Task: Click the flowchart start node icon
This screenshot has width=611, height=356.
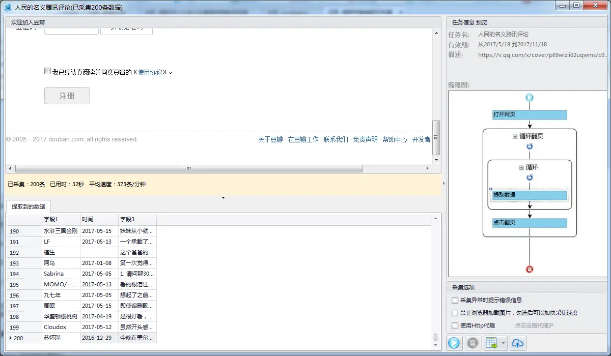Action: 530,98
